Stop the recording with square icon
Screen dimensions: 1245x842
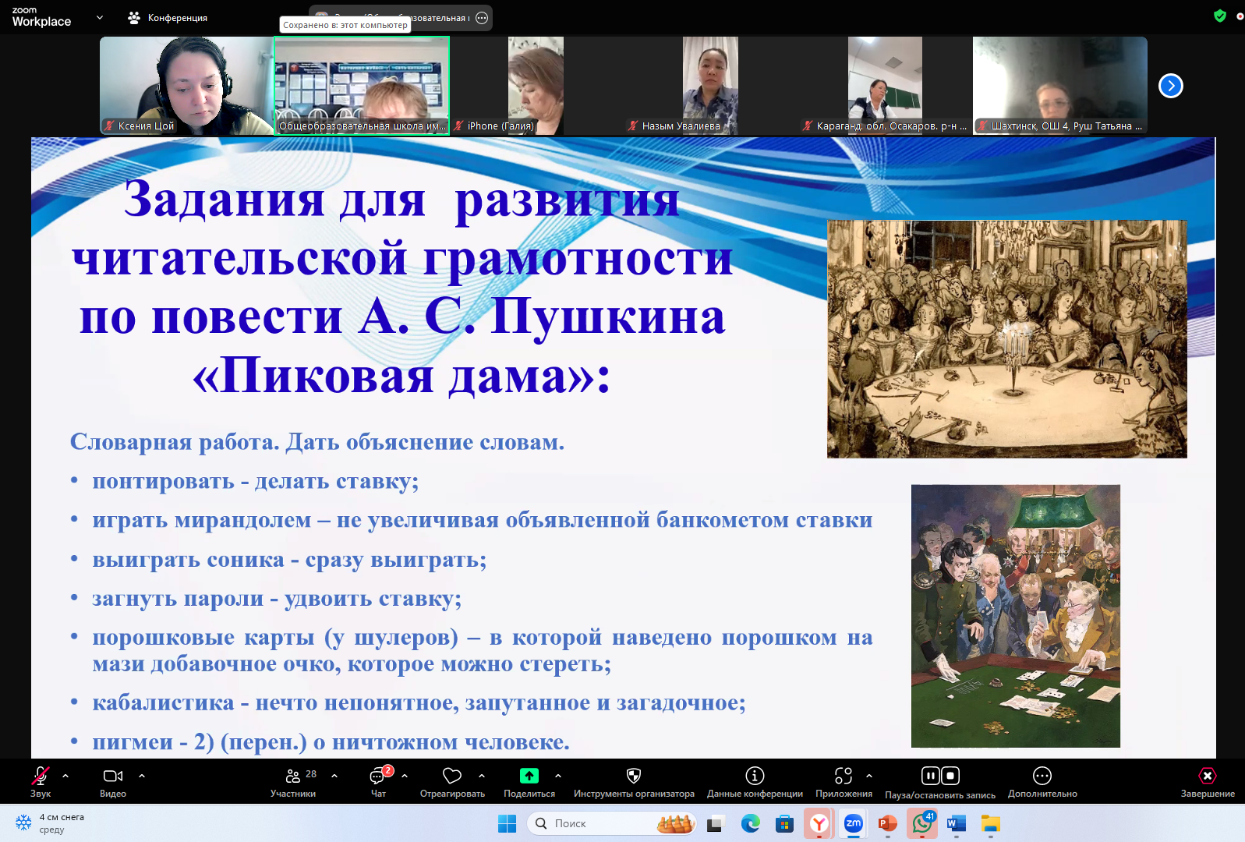click(950, 776)
